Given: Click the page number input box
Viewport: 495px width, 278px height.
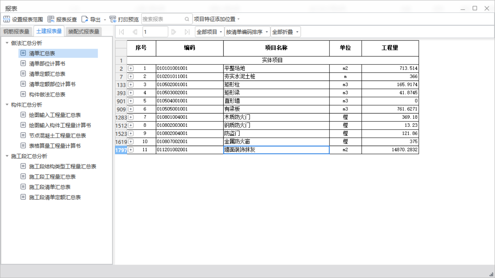Looking at the screenshot, I should (x=155, y=32).
